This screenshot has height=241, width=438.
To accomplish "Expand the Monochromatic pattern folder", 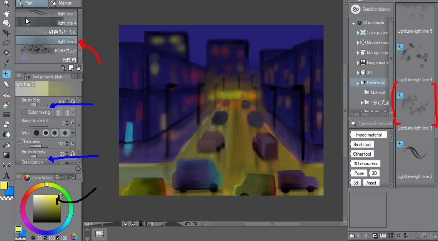I will (358, 43).
